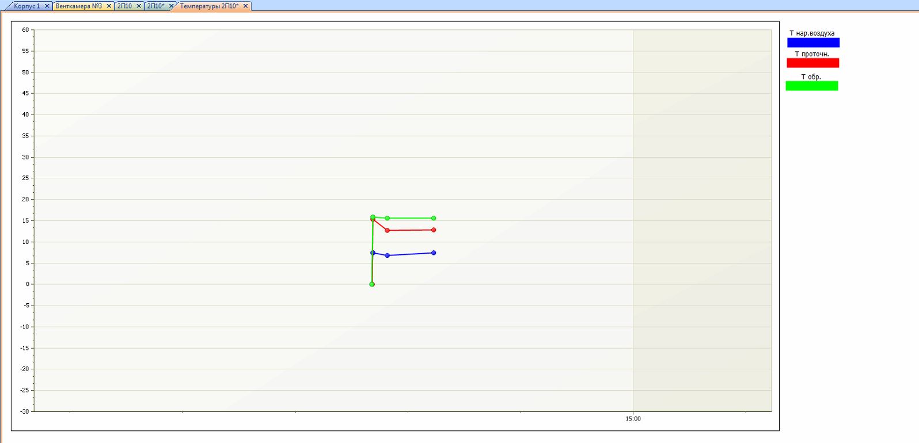
Task: Select the last red data point
Action: tap(434, 230)
